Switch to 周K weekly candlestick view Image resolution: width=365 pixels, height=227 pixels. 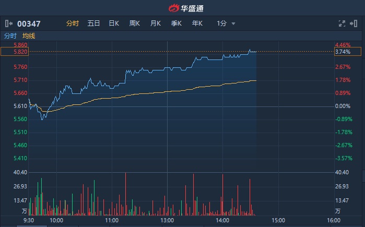[135, 23]
